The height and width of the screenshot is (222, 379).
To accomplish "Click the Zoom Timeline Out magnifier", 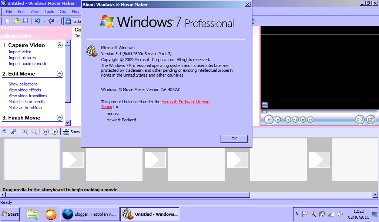I will [34, 132].
